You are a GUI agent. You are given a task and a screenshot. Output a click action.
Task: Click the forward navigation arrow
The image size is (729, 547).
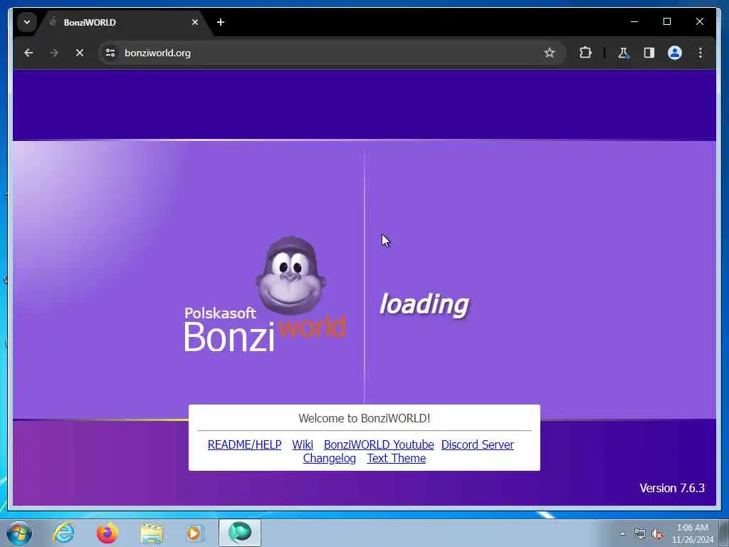tap(54, 53)
